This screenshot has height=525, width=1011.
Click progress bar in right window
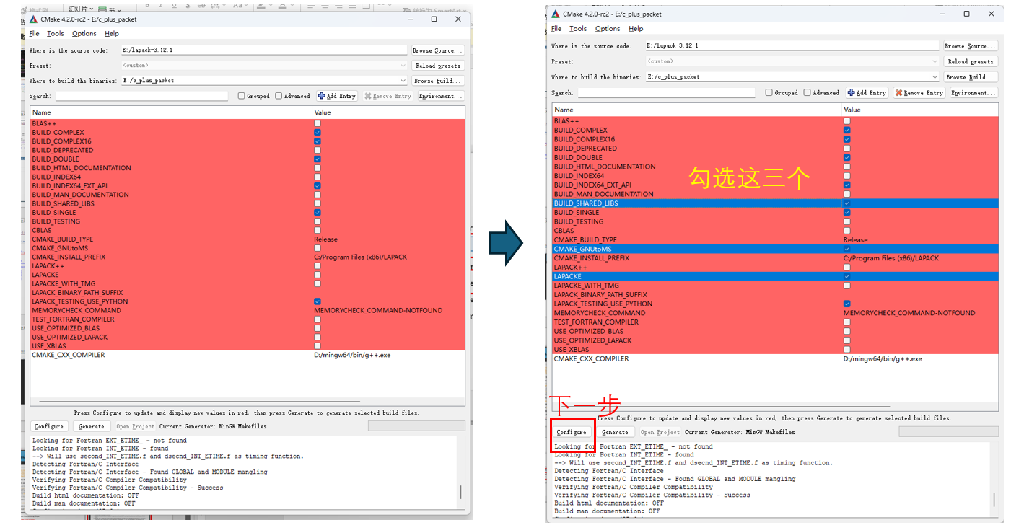[948, 431]
